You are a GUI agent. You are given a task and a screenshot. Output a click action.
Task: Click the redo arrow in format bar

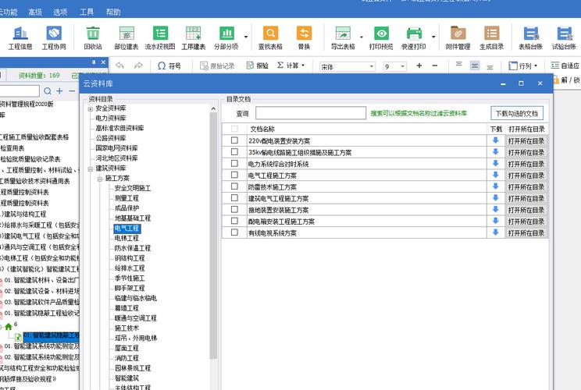pos(138,66)
